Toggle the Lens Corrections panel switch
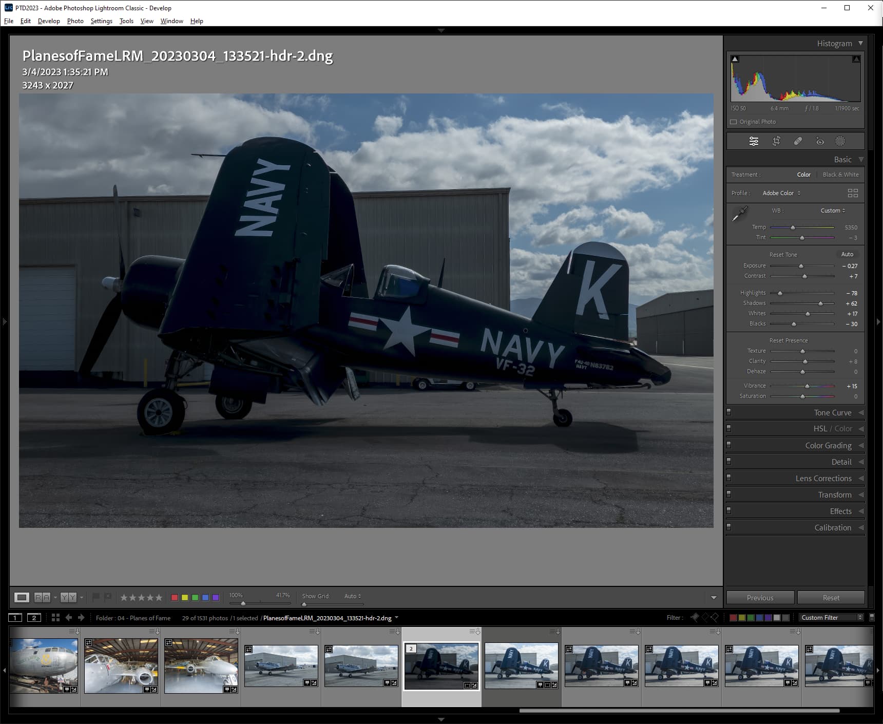The width and height of the screenshot is (883, 724). click(x=728, y=478)
